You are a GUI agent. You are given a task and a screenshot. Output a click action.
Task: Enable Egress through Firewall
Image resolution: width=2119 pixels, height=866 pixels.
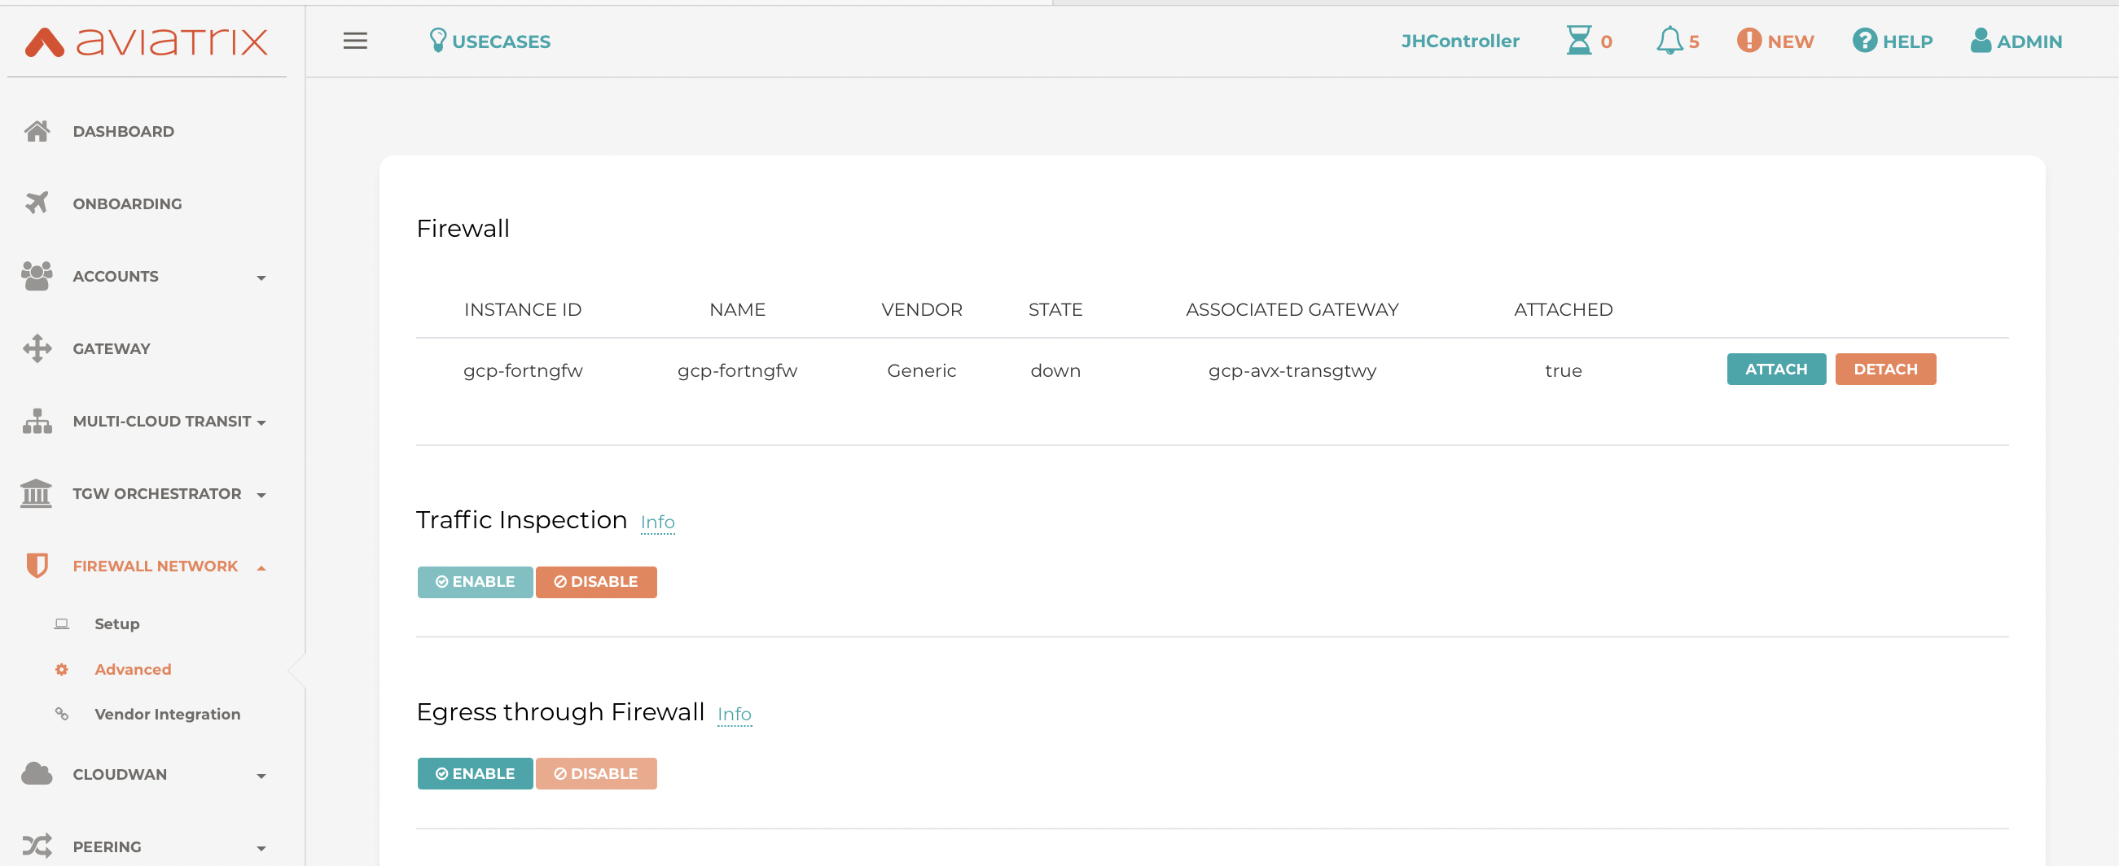[475, 773]
